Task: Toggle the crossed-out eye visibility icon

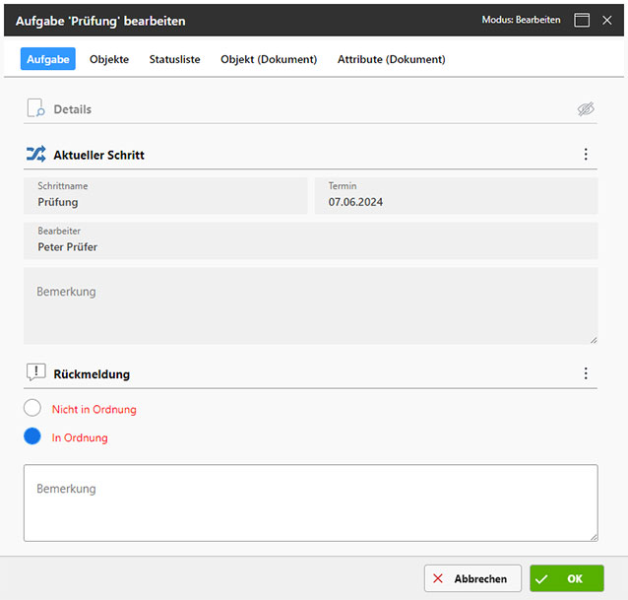Action: coord(587,109)
